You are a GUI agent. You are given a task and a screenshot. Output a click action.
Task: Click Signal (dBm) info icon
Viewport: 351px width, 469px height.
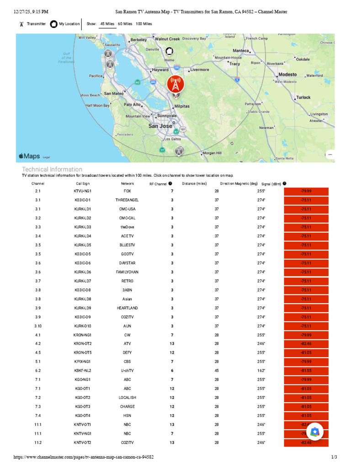284,184
